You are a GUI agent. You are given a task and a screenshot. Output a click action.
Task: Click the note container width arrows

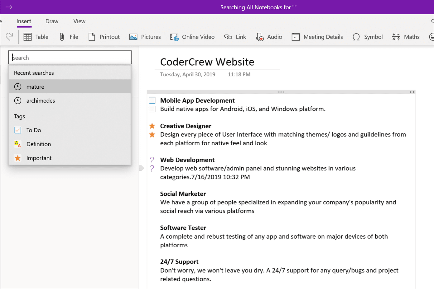412,92
